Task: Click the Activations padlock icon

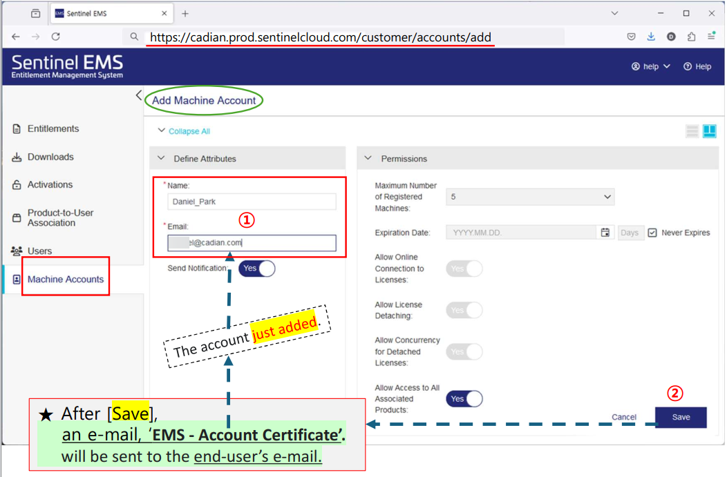Action: click(x=17, y=185)
